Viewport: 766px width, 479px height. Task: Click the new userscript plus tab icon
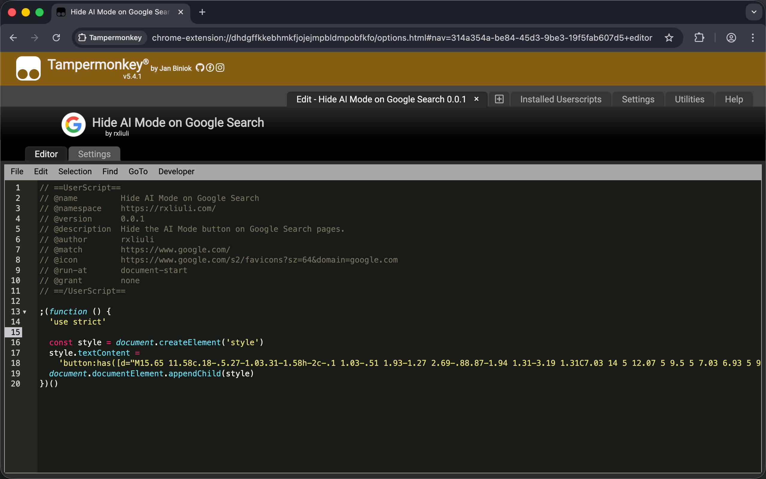(x=499, y=99)
